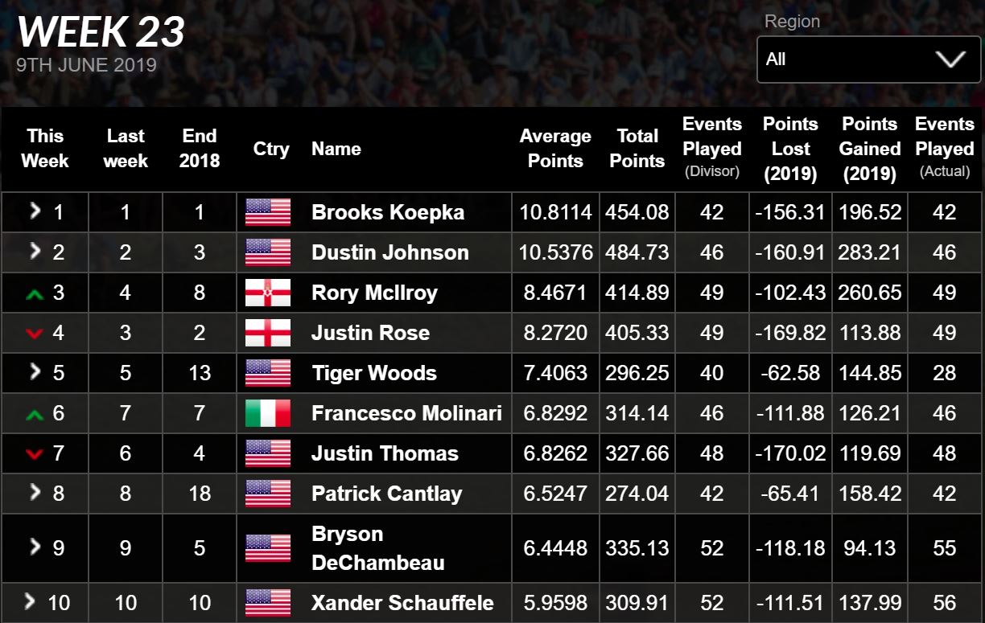Click the red down arrow at rank 7
Image resolution: width=985 pixels, height=623 pixels.
pos(34,455)
